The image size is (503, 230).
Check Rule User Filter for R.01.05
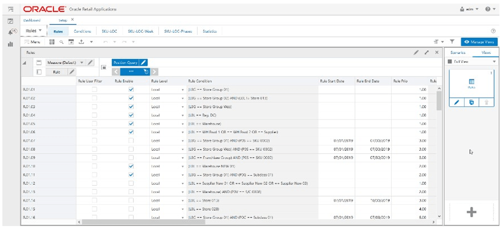(x=95, y=124)
